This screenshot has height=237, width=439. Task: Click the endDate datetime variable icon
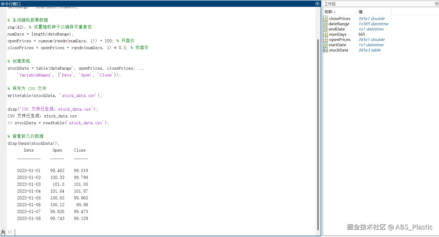click(325, 29)
